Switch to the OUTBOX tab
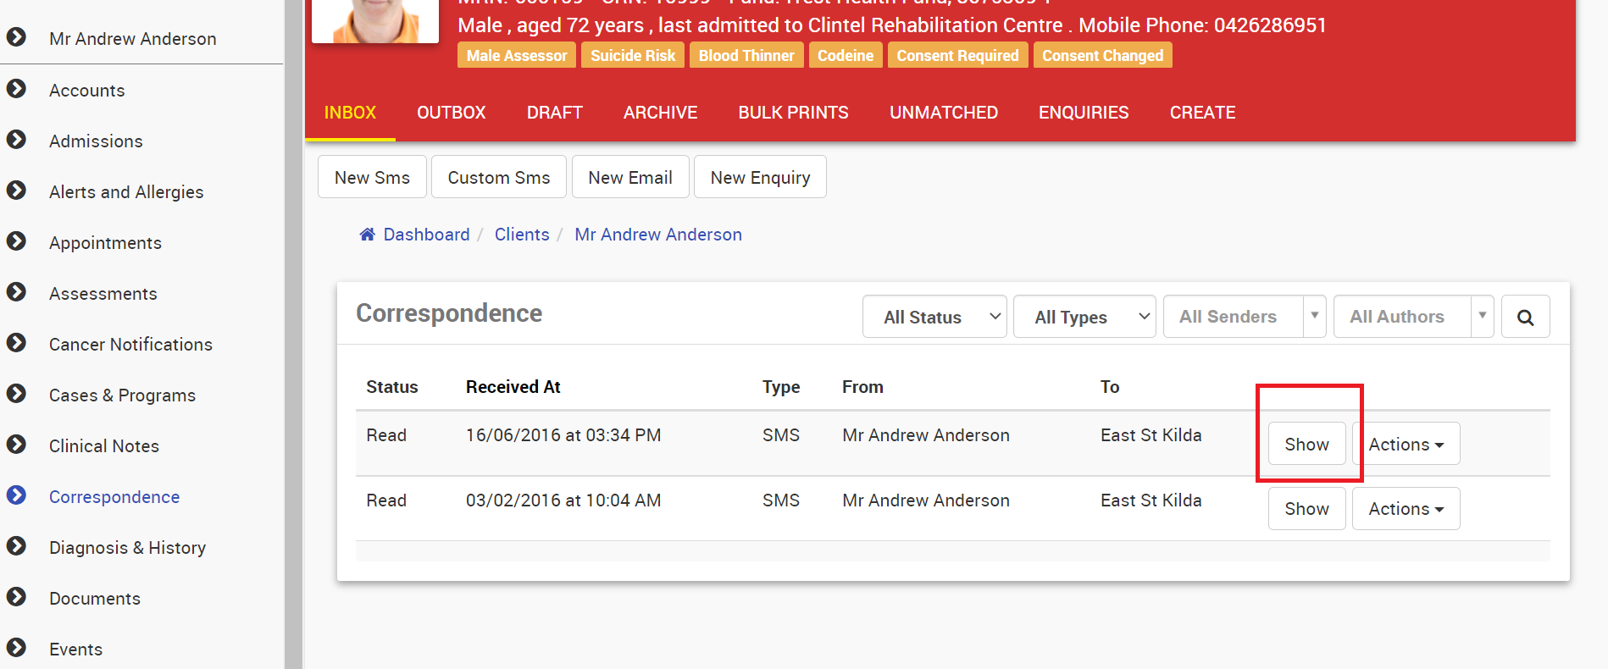 point(451,113)
